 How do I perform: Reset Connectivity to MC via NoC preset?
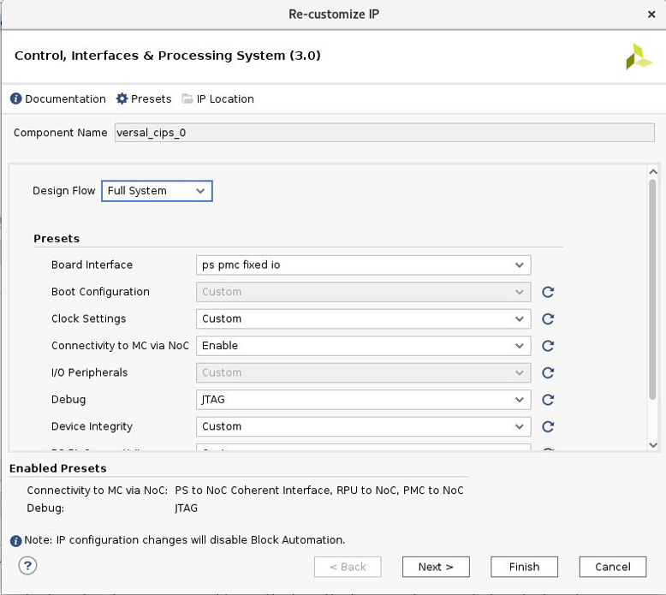pyautogui.click(x=548, y=346)
